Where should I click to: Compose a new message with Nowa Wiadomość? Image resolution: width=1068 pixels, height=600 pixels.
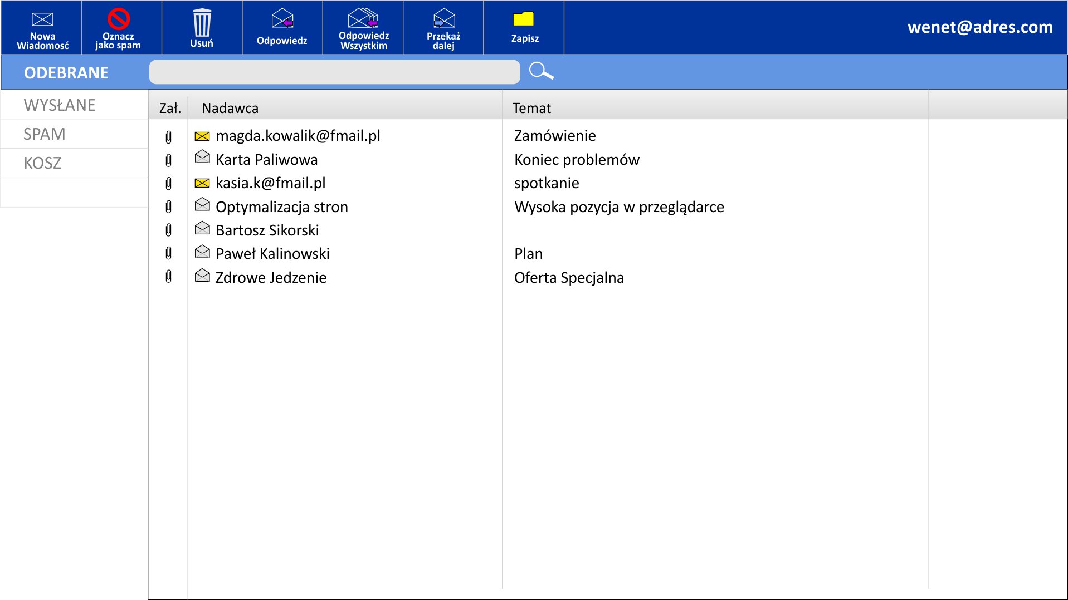[x=42, y=28]
